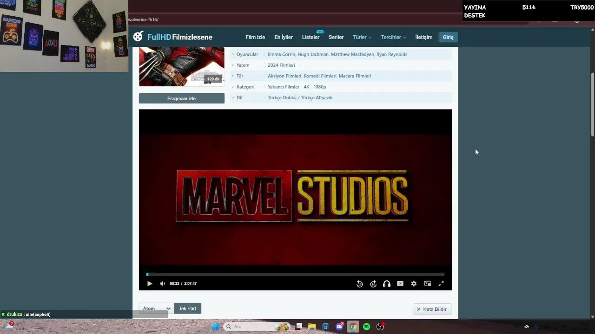Select the Tek Part button
The image size is (595, 334).
coord(188,308)
